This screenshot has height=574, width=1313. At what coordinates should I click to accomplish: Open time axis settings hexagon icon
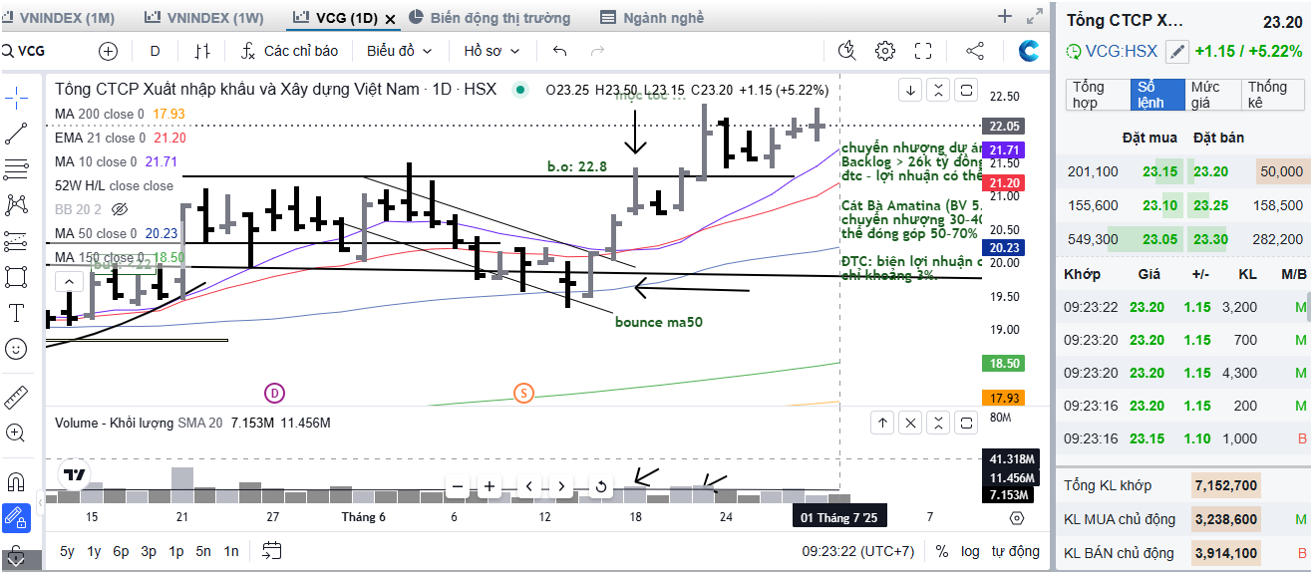pos(1016,517)
